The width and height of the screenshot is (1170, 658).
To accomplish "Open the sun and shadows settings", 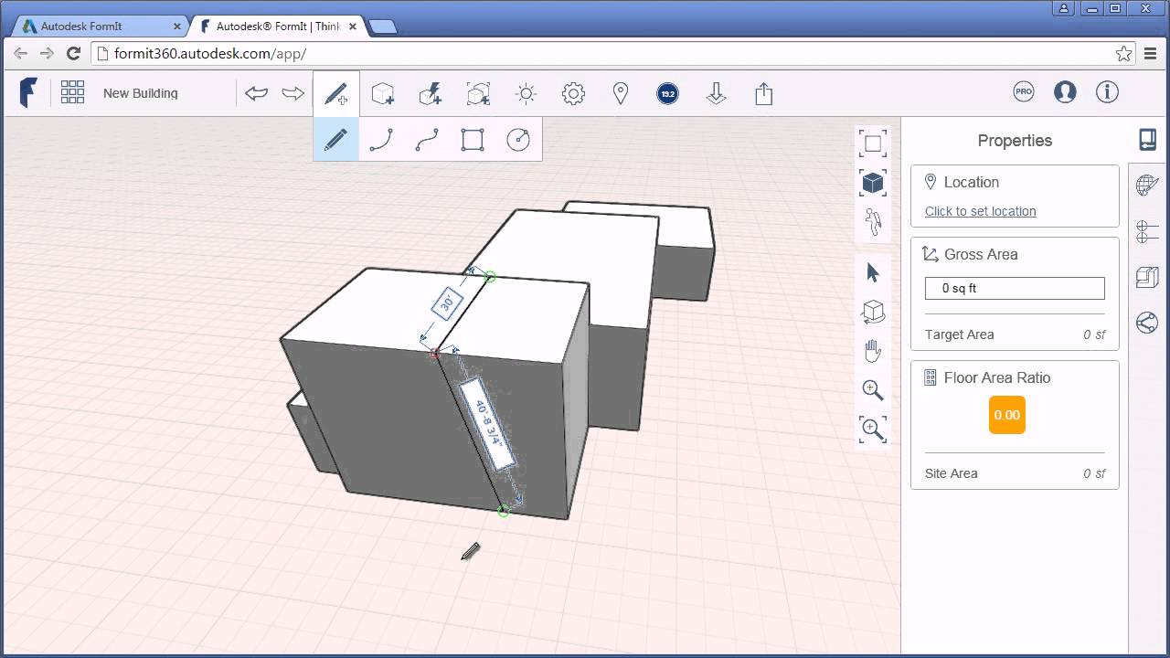I will (x=526, y=93).
